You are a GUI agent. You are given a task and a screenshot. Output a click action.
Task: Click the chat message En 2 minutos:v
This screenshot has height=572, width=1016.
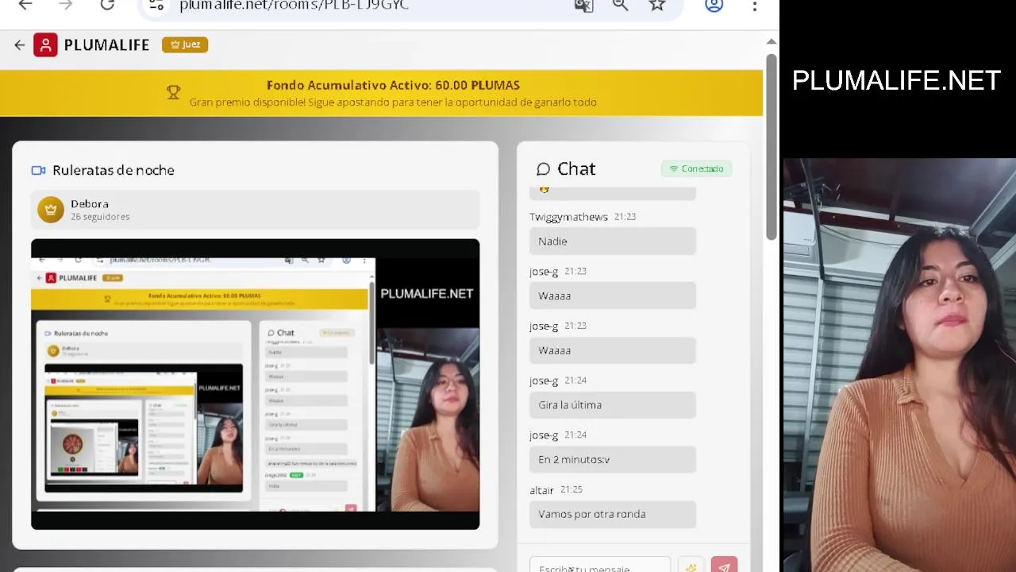click(x=613, y=459)
